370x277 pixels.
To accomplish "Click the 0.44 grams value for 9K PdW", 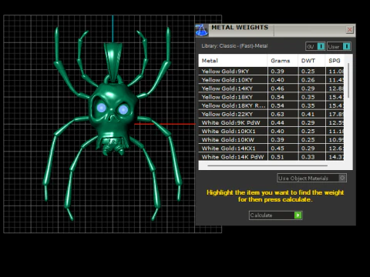I will pos(277,122).
